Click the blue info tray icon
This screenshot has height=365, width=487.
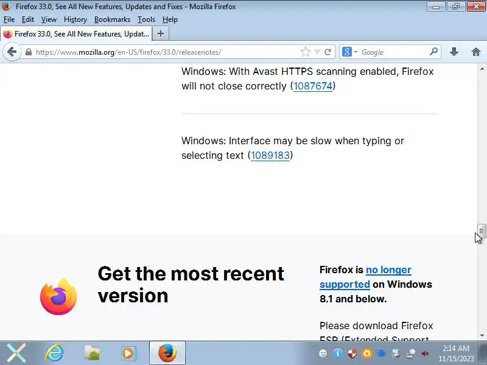(x=337, y=353)
